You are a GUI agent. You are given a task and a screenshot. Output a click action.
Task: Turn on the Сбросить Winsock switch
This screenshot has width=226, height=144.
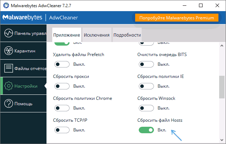click(146, 108)
